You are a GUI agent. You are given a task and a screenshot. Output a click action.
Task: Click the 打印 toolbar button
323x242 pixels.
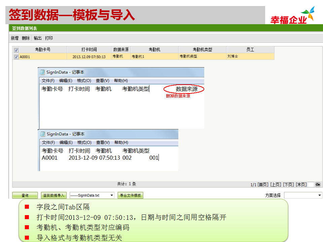click(49, 38)
